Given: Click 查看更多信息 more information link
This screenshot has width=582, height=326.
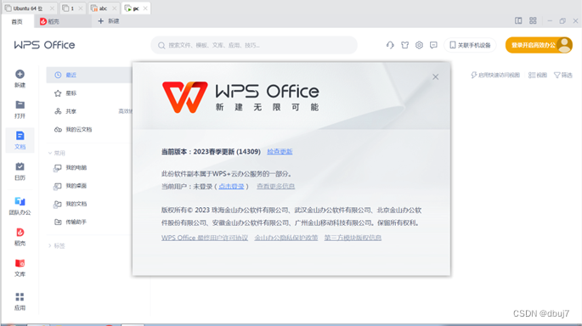Looking at the screenshot, I should click(x=276, y=186).
